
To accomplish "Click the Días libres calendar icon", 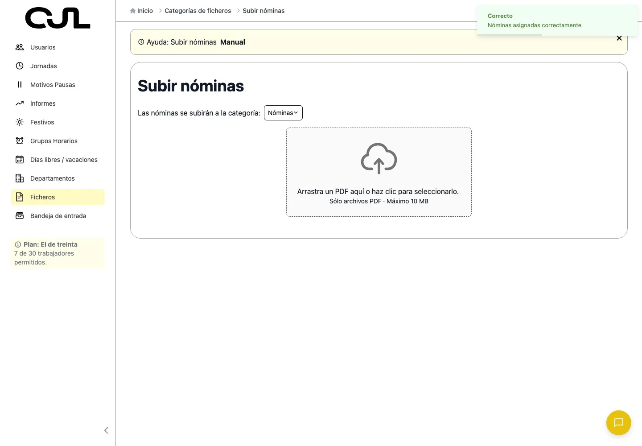I will point(20,160).
